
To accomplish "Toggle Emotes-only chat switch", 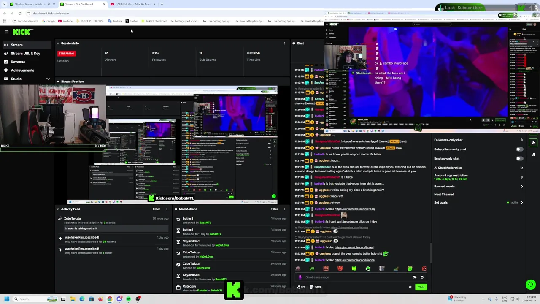I will 519,158.
